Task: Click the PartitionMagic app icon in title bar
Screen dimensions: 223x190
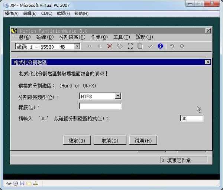Action: pyautogui.click(x=14, y=31)
